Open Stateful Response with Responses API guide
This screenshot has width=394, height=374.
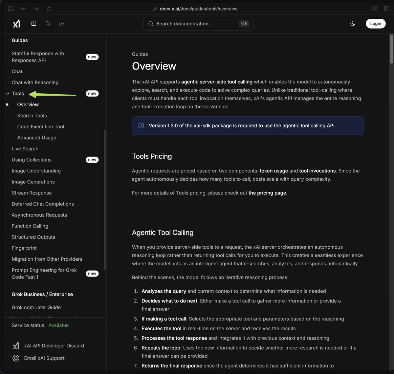pos(38,57)
